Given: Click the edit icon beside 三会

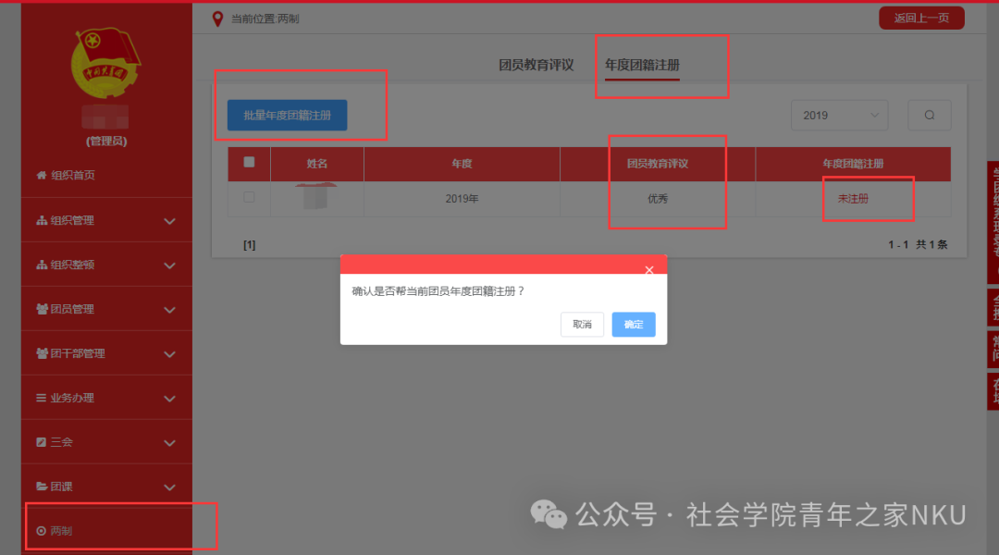Looking at the screenshot, I should [x=41, y=442].
